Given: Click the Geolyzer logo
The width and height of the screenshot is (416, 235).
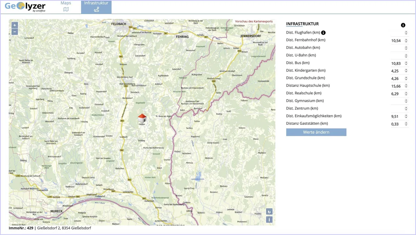Looking at the screenshot, I should point(25,7).
